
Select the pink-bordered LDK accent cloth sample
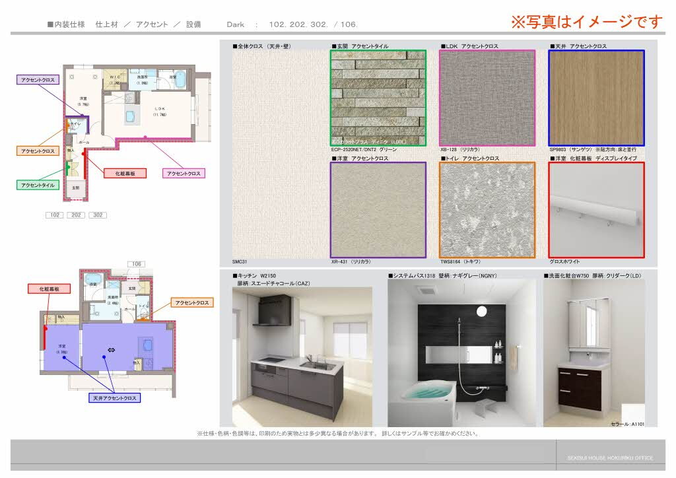coord(487,98)
